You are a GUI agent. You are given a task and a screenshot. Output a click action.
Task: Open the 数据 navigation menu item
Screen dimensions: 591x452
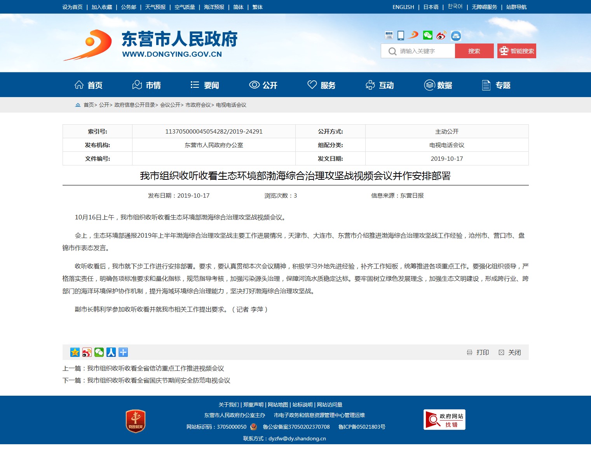(438, 85)
